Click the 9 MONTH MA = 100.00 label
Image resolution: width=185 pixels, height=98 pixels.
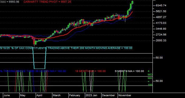[x=129, y=71]
